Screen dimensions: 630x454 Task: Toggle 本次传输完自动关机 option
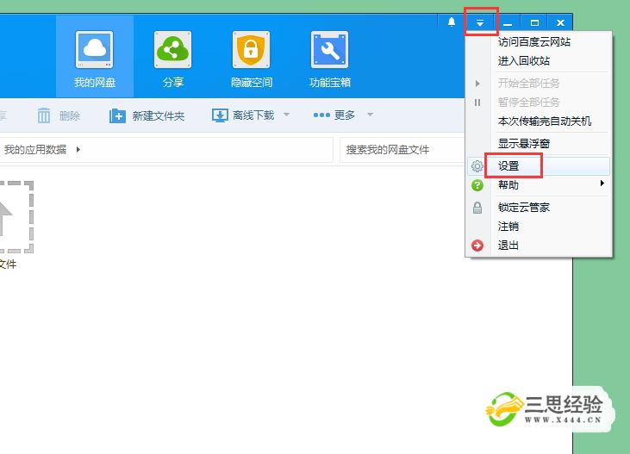[x=545, y=121]
